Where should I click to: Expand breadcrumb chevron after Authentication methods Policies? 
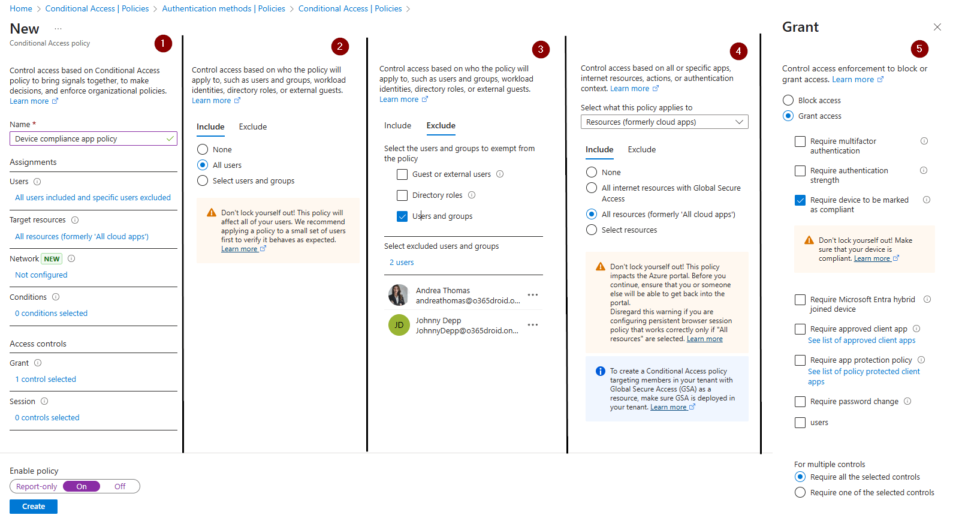pyautogui.click(x=292, y=9)
